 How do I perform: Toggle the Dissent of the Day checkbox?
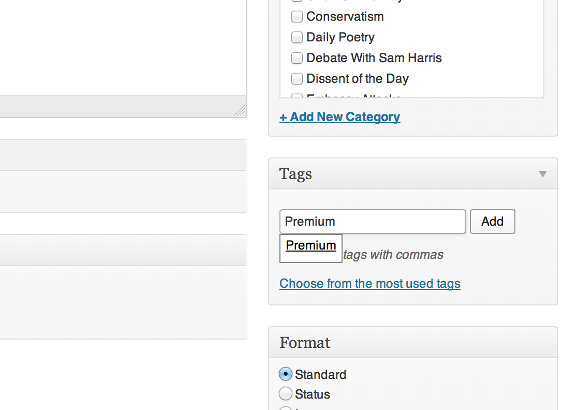click(x=297, y=79)
